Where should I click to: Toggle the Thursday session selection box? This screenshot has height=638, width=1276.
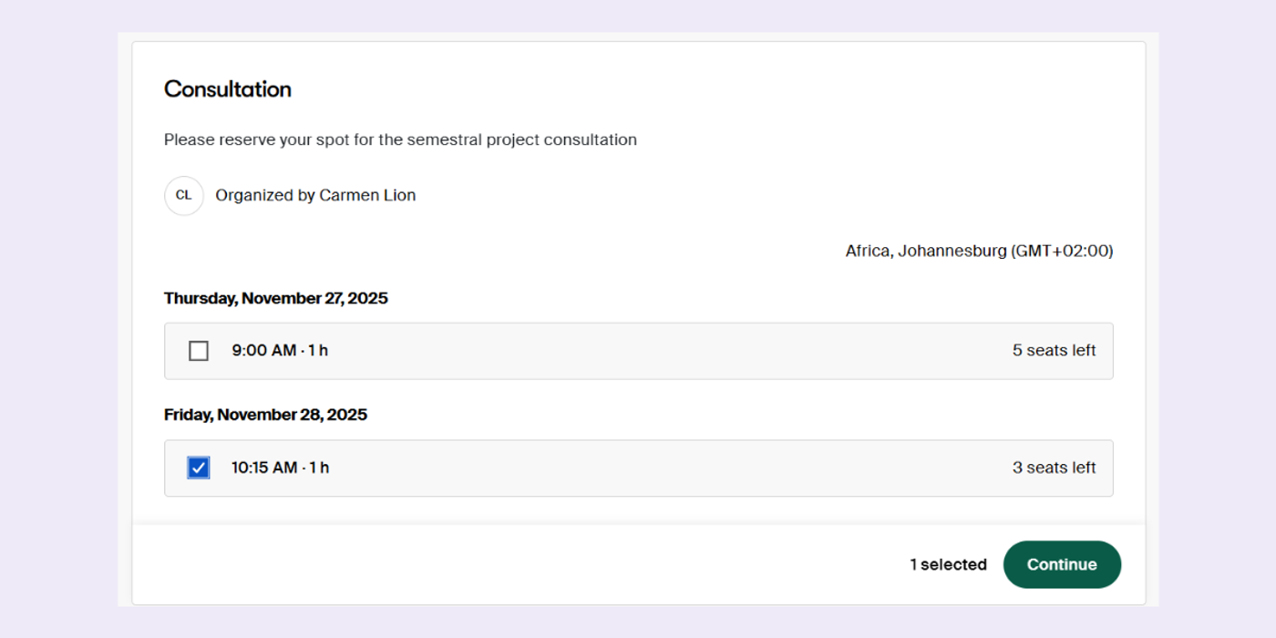198,350
